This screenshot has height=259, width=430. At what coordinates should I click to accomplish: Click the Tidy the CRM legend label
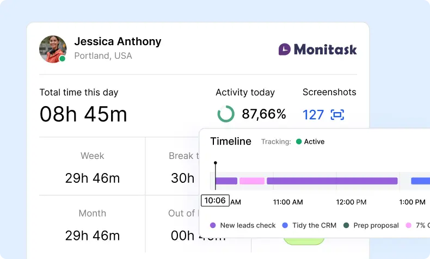coord(314,225)
